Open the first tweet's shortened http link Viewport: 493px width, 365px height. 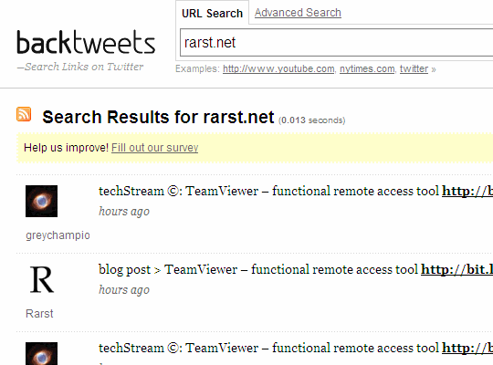point(467,191)
